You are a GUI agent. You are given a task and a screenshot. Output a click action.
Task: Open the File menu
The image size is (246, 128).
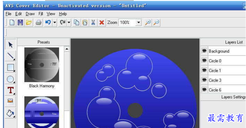tap(9, 14)
